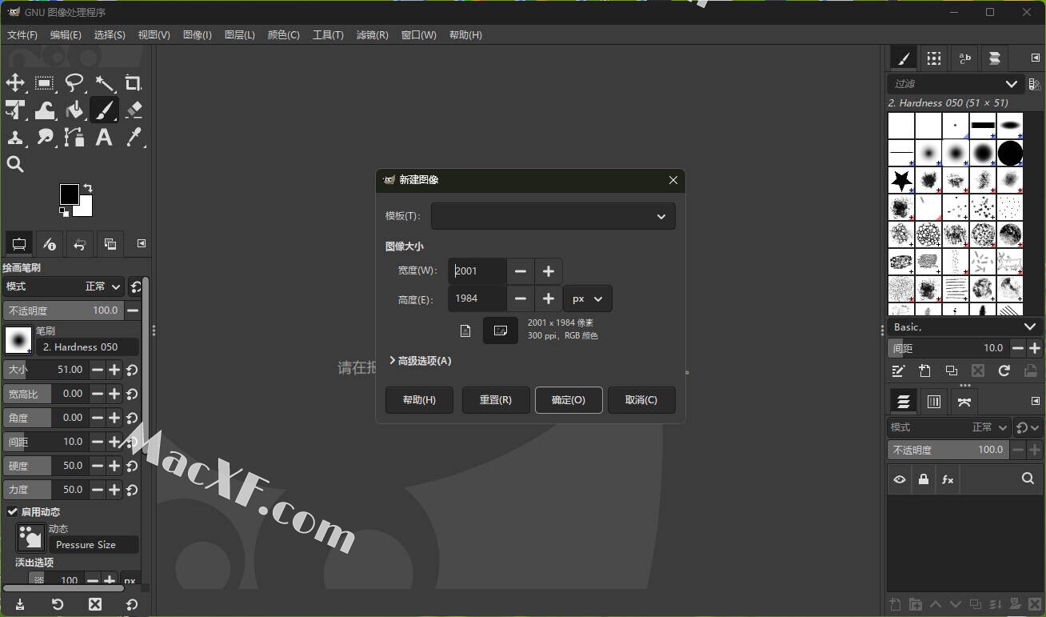1046x617 pixels.
Task: Select the Clone stamp tool
Action: point(15,137)
